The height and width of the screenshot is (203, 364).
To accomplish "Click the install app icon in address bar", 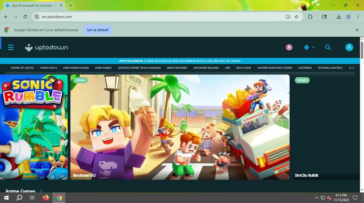I will pos(288,17).
